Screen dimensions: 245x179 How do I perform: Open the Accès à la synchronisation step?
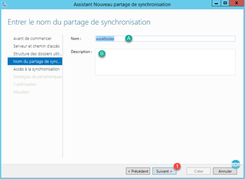pos(36,69)
